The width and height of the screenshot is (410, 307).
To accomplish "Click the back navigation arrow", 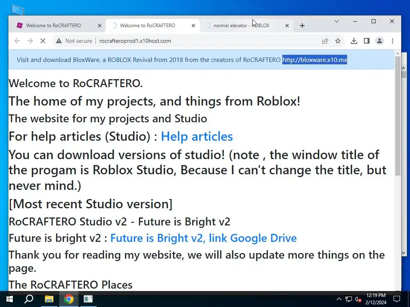I will [17, 41].
